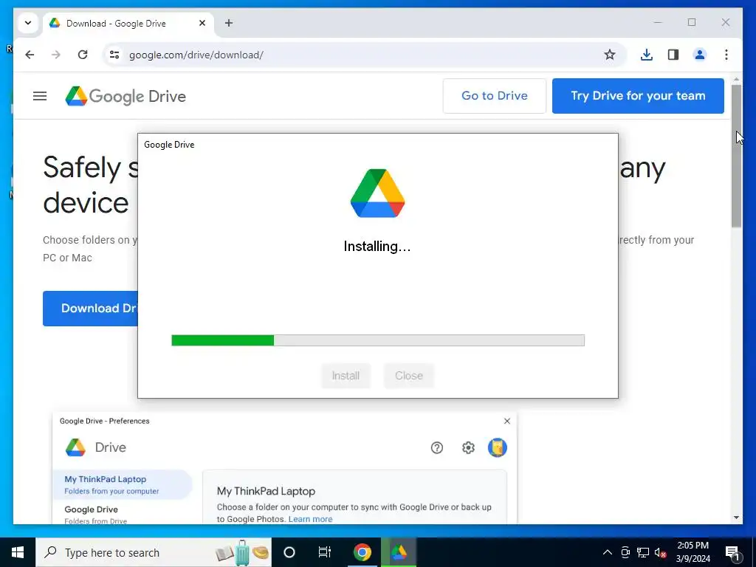Open Windows Start menu
This screenshot has width=756, height=567.
point(18,552)
